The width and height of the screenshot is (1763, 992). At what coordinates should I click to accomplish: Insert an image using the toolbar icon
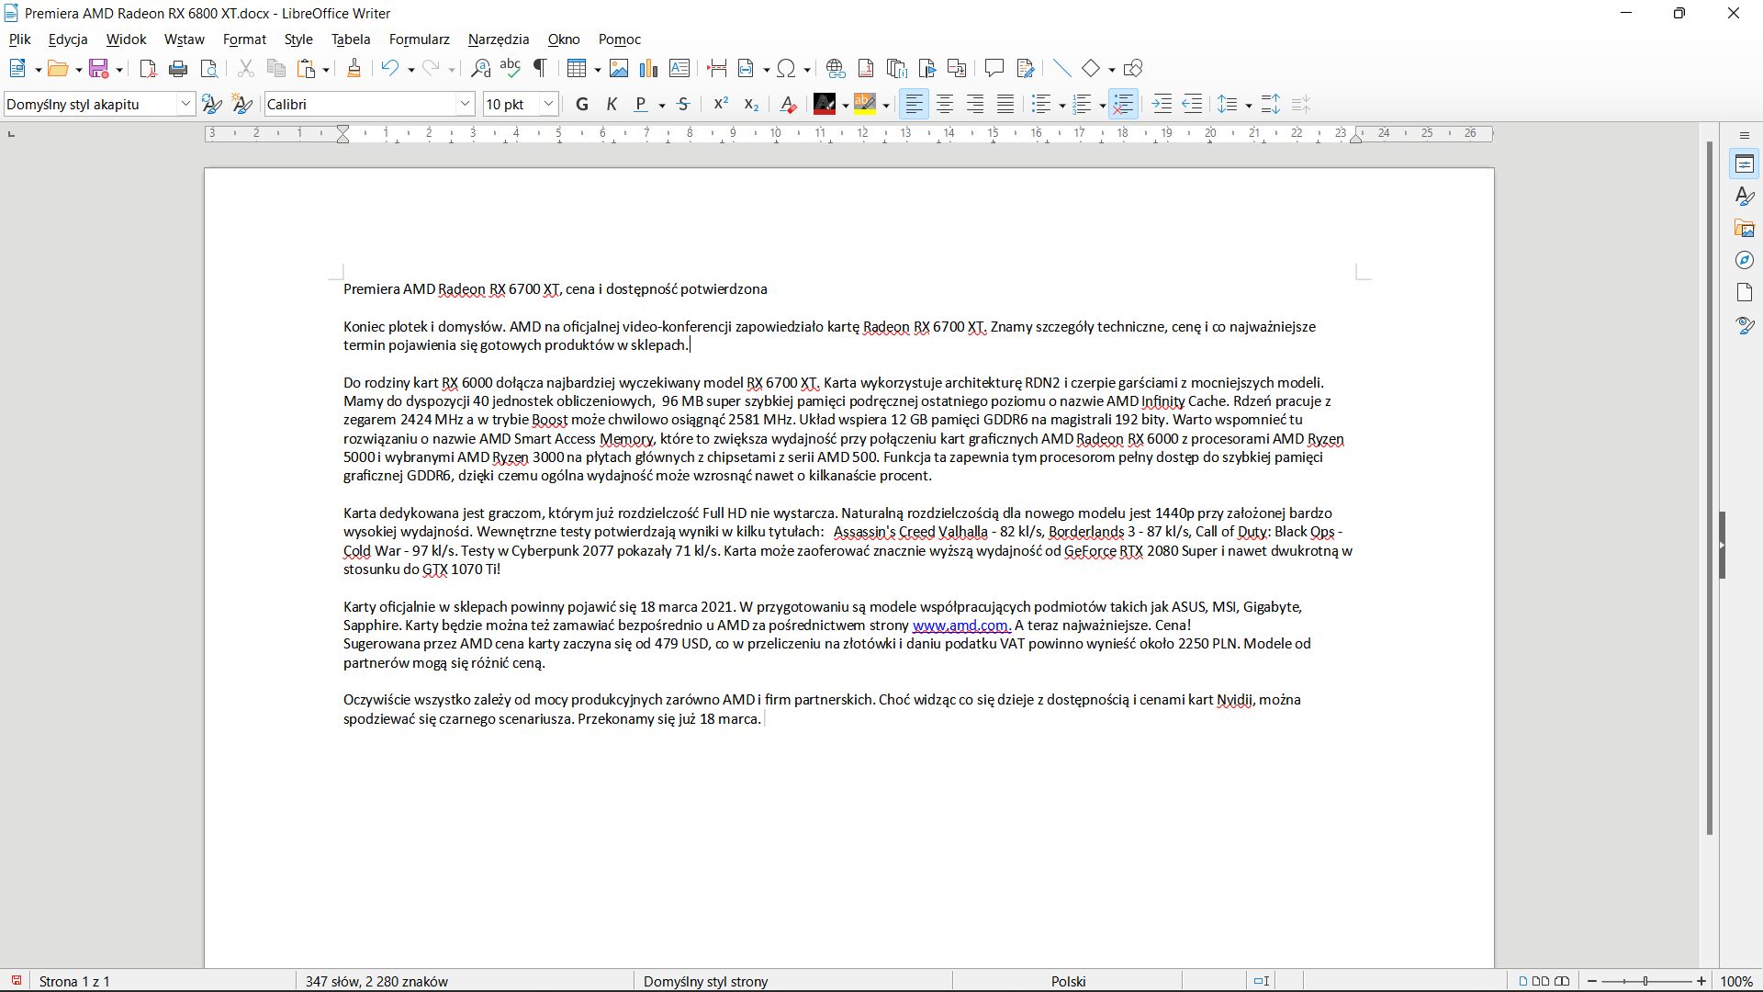(619, 69)
